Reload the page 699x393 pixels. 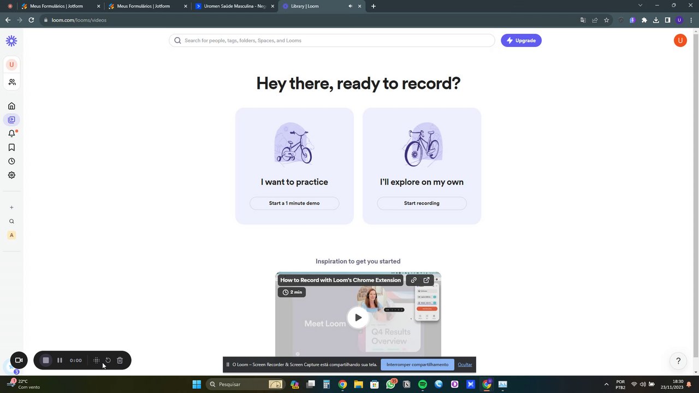pyautogui.click(x=31, y=20)
